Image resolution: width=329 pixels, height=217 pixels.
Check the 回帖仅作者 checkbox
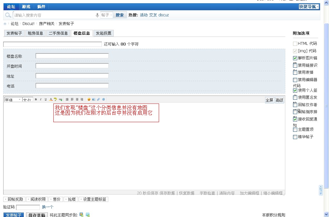click(x=295, y=105)
